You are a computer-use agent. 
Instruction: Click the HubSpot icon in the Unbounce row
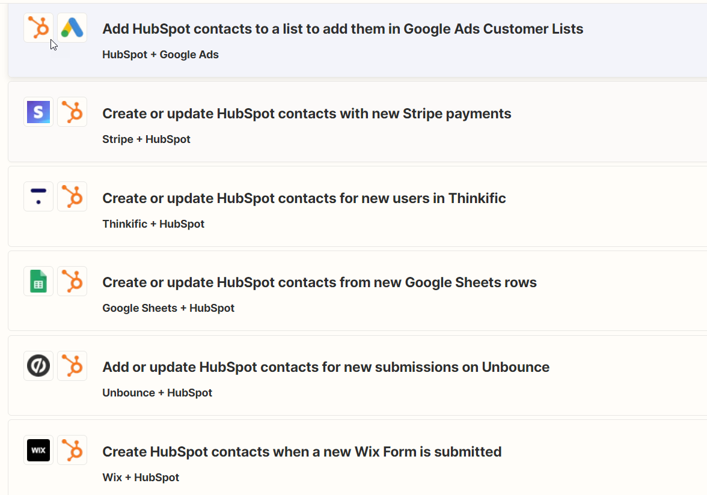coord(72,365)
